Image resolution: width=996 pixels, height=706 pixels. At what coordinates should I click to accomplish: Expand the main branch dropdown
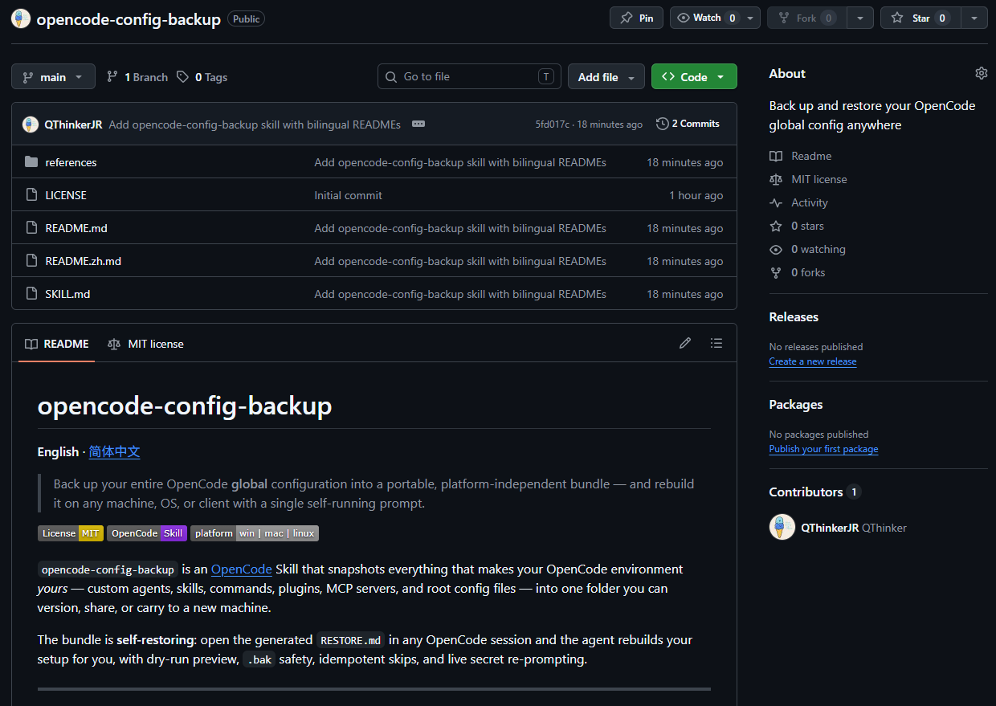click(x=53, y=77)
